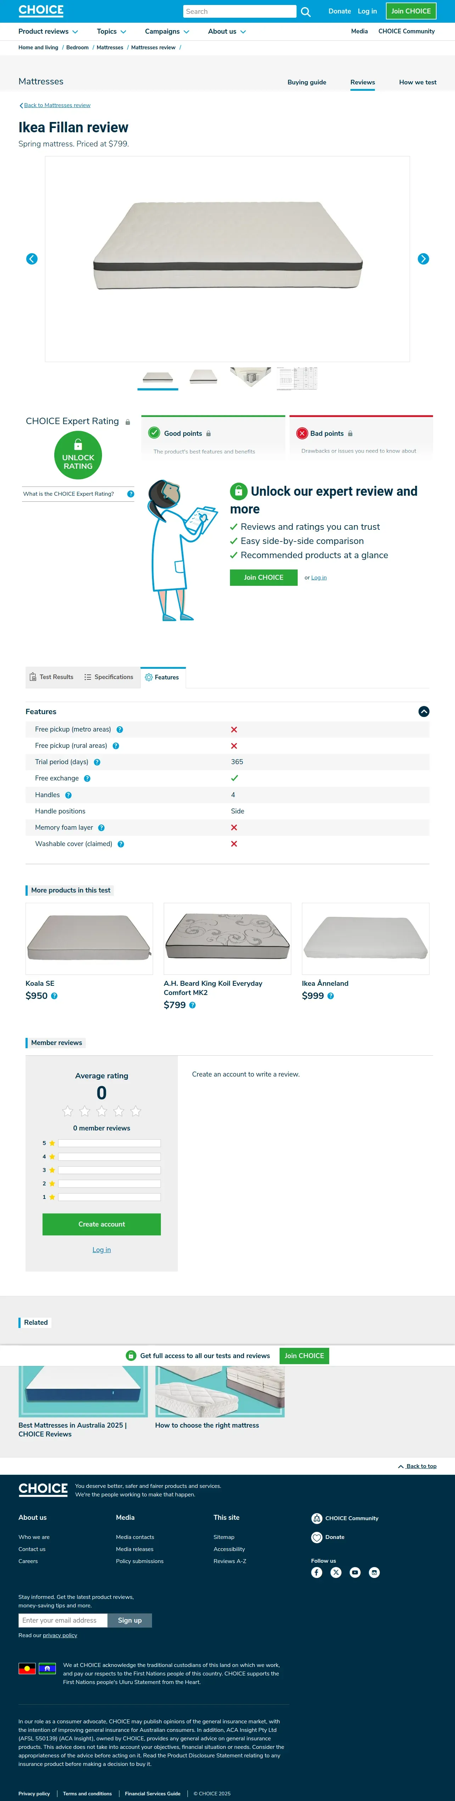Click help icon for Free pickup (rural areas)

coord(116,746)
